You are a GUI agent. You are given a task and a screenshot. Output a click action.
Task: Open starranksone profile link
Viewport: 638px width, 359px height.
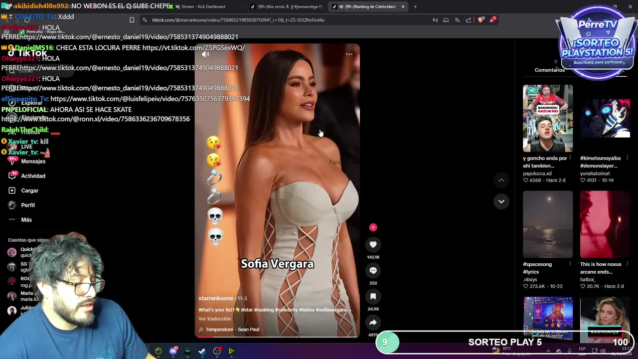216,298
